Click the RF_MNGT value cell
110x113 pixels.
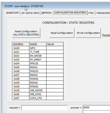click(55, 60)
